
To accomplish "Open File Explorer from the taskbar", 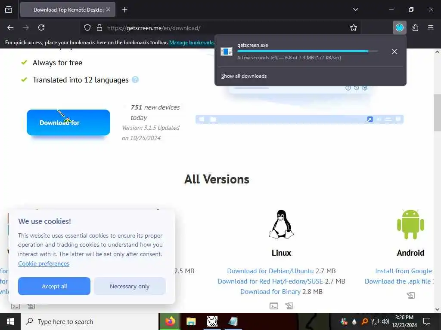I will [x=191, y=321].
